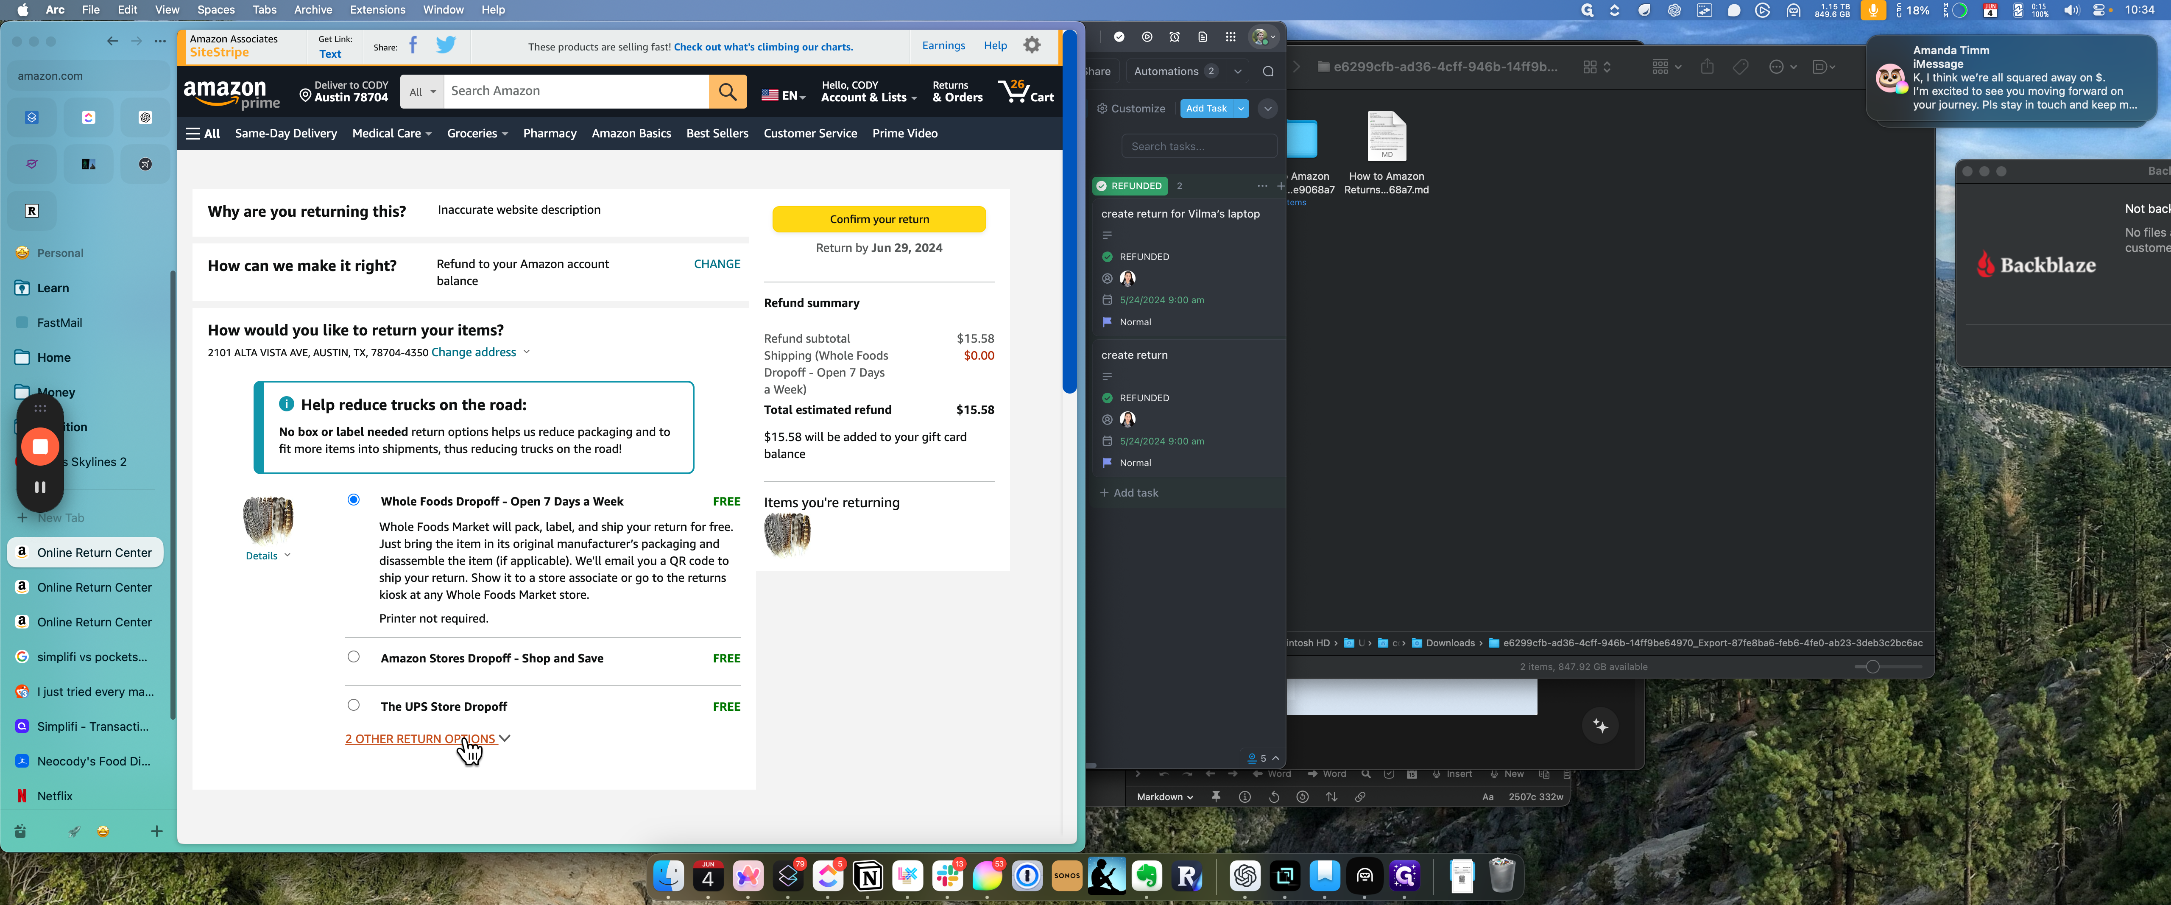
Task: Open Account & Lists dropdown
Action: pyautogui.click(x=868, y=91)
